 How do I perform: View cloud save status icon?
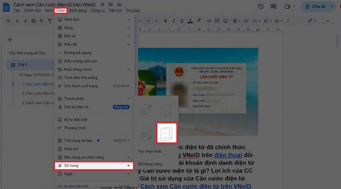(x=119, y=4)
